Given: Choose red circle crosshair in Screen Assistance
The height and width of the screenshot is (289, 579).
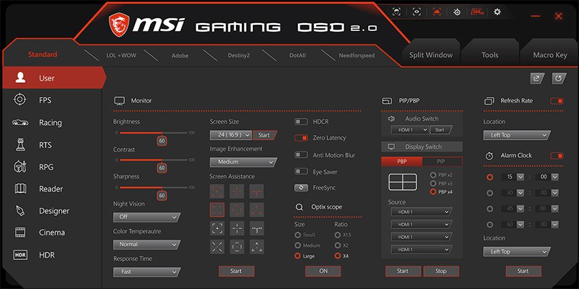Looking at the screenshot, I should (237, 210).
